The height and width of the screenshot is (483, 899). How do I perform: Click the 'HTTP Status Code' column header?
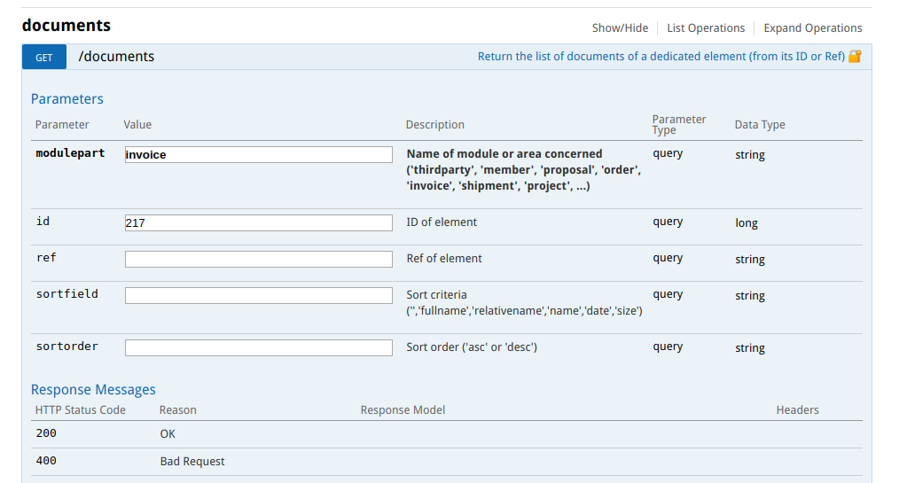tap(81, 409)
